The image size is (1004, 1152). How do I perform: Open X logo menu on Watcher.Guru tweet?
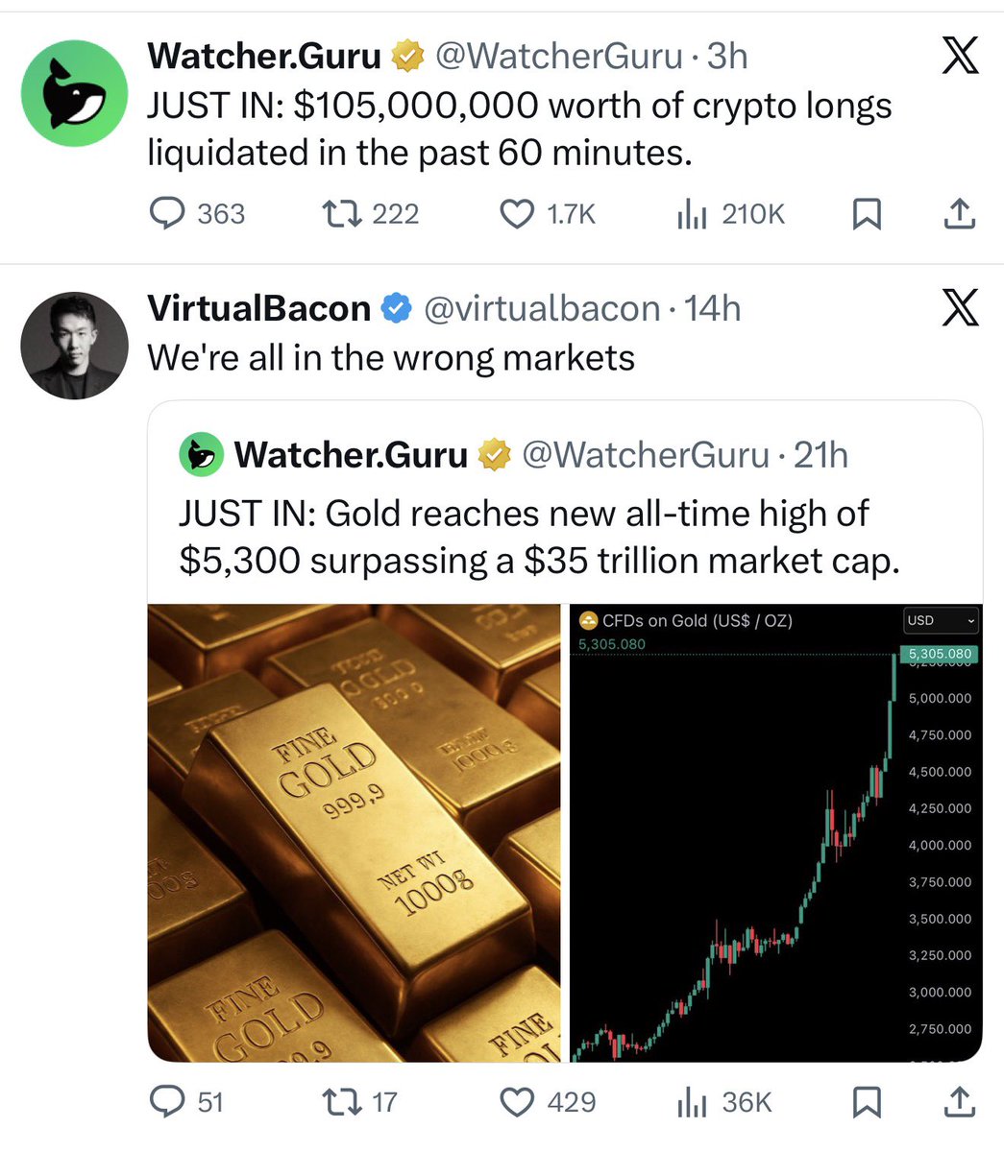[x=959, y=57]
